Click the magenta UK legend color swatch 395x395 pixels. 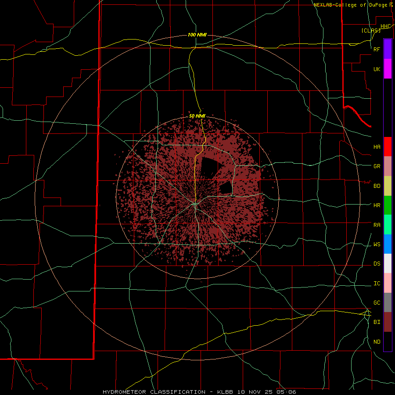pos(388,69)
